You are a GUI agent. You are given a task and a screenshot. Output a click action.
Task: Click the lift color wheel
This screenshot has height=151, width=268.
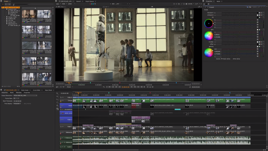tap(209, 23)
